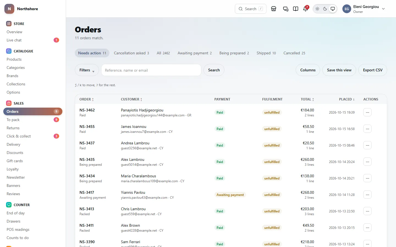Switch to light theme sun icon

[317, 9]
